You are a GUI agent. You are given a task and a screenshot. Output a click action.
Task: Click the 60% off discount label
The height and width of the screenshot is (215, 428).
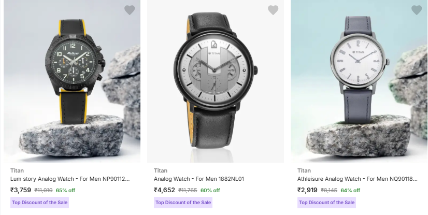click(x=210, y=191)
